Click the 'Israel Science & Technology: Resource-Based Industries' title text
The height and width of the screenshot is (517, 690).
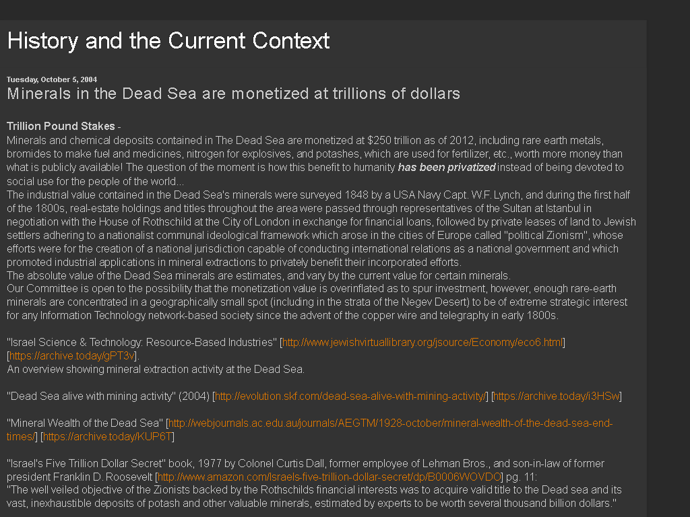coord(142,343)
